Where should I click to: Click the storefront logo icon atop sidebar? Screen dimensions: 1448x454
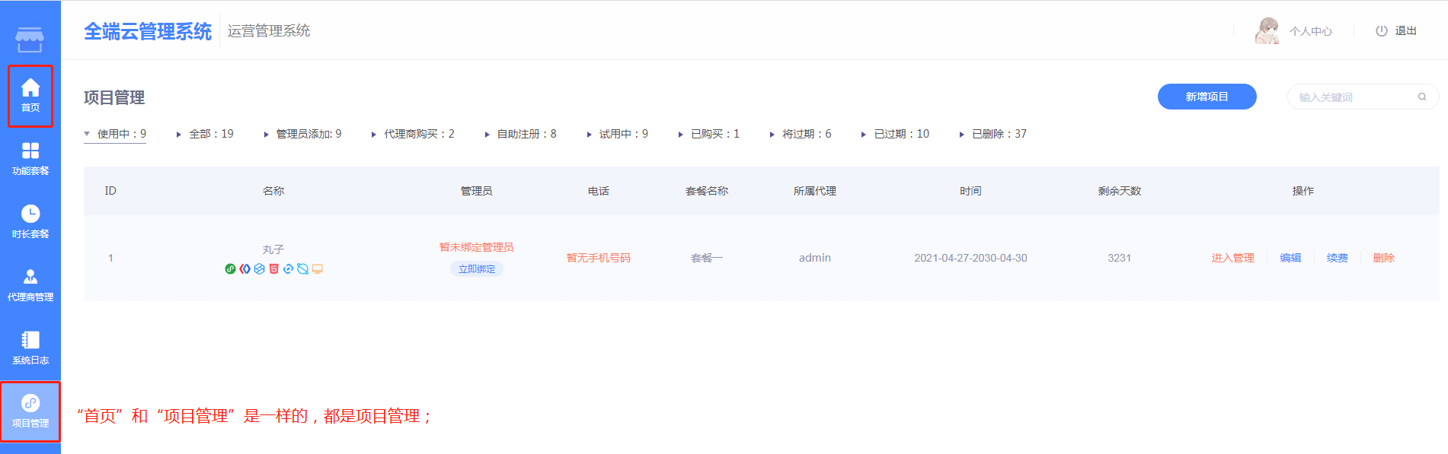[x=30, y=40]
